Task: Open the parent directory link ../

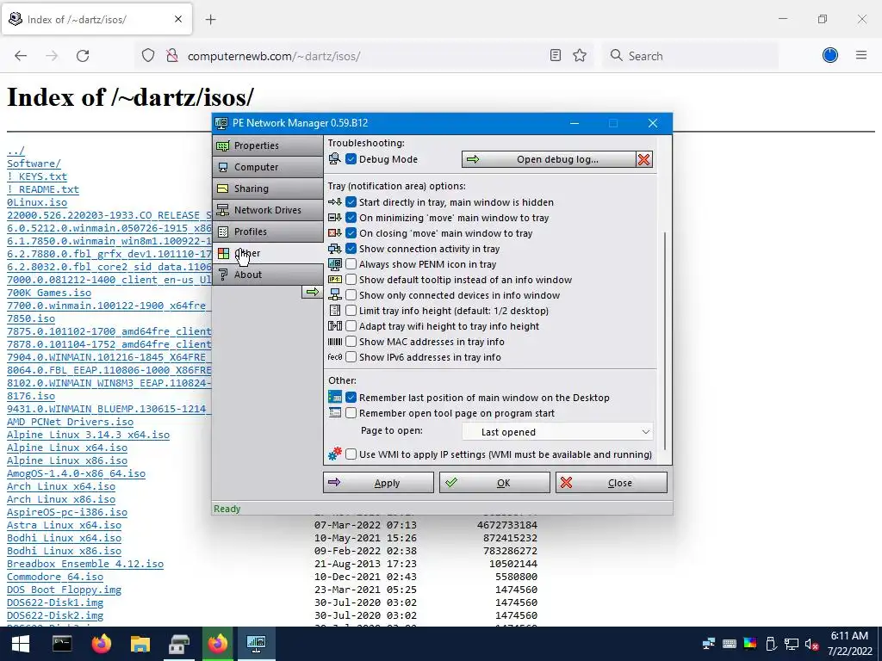Action: tap(16, 151)
